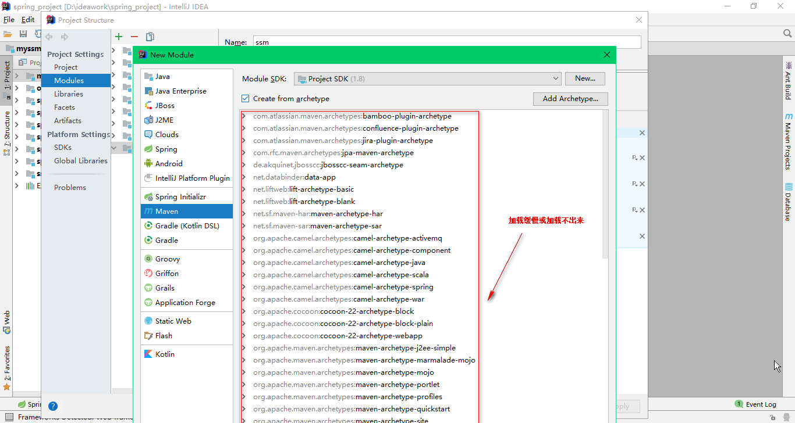Open the Ant Build tool window tab
795x423 pixels.
(788, 81)
